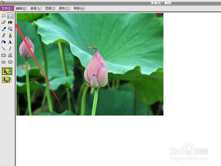Select the Polygon shape tool
Image resolution: width=221 pixels, height=166 pixels.
(10, 55)
